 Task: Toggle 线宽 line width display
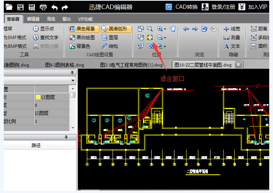click(x=232, y=28)
